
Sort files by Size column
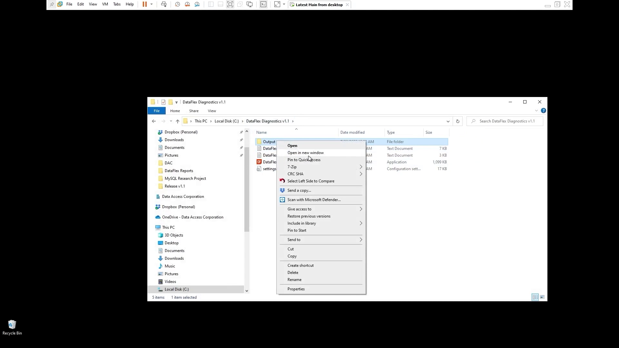point(436,132)
